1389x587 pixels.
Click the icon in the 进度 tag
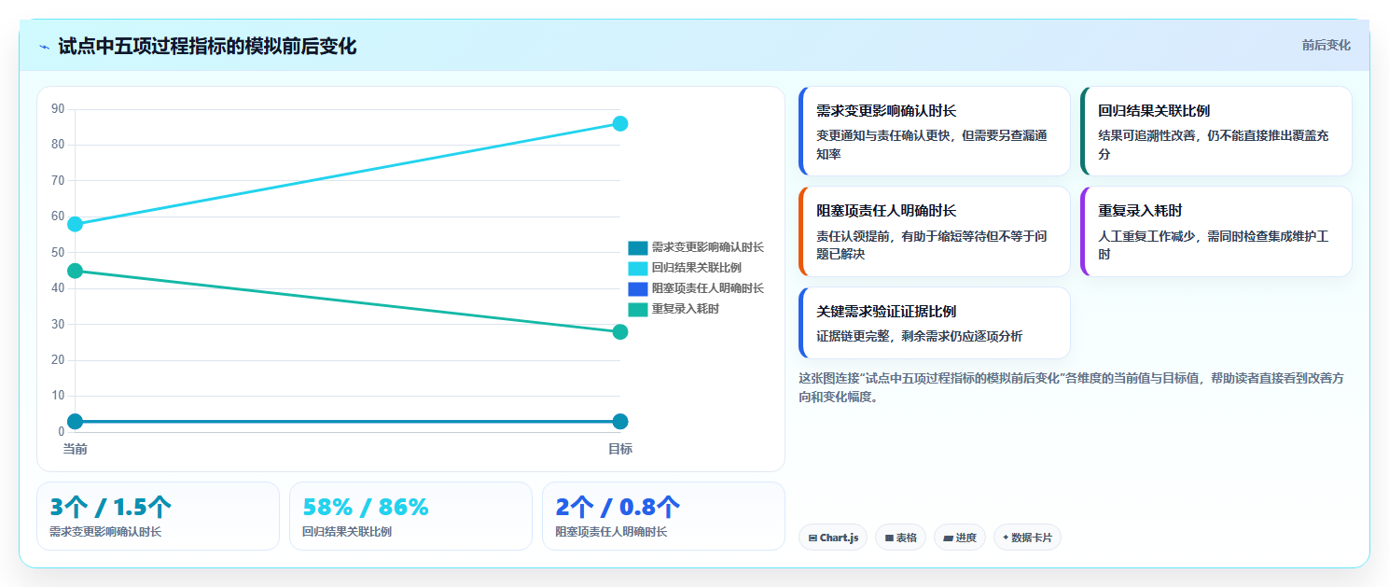[949, 538]
